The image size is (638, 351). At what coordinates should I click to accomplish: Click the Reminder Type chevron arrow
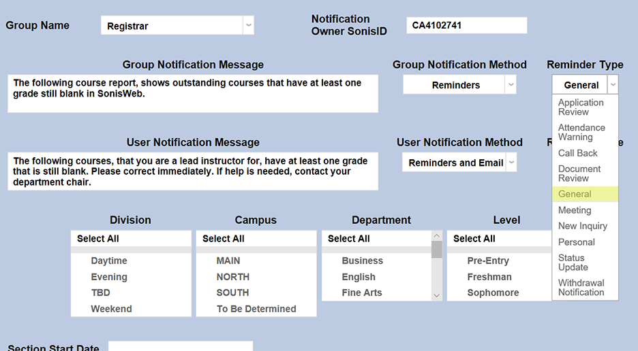613,85
